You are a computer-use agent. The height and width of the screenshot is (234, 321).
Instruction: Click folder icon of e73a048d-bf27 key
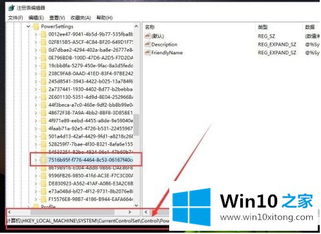coord(43,191)
